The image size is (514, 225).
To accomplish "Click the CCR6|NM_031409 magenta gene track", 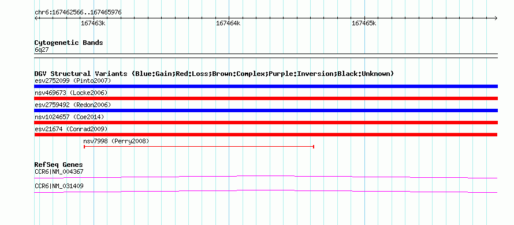I will [266, 192].
